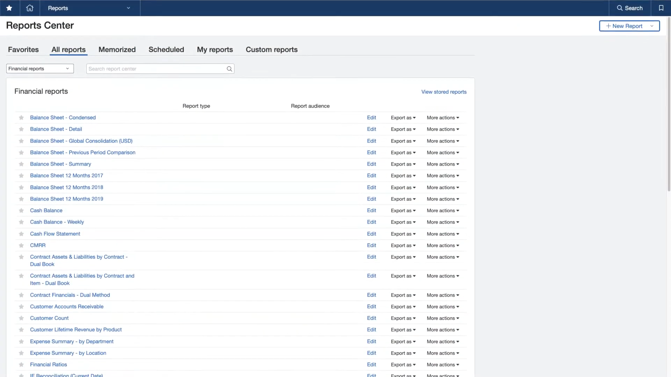The height and width of the screenshot is (377, 671).
Task: Switch to the Scheduled tab
Action: (166, 50)
